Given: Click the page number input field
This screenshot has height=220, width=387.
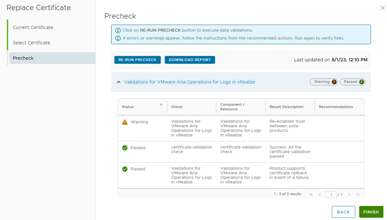Looking at the screenshot, I should click(x=331, y=195).
